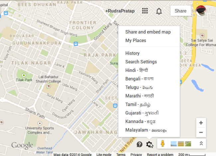
Task: Click the Tilak Park green marker
Action: pos(24,75)
